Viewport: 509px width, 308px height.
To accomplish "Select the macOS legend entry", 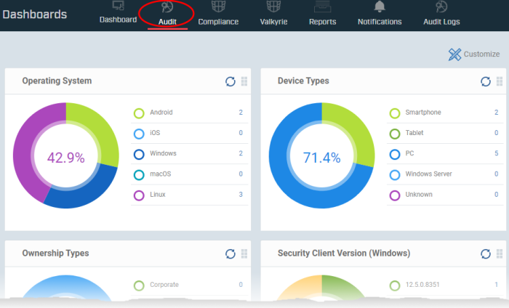I will (189, 174).
